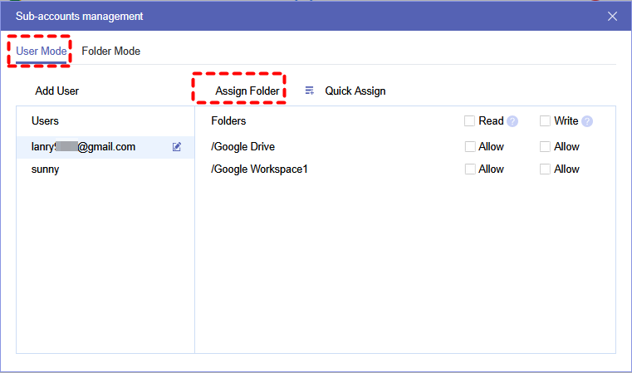Click the edit icon beside the gmail user
632x373 pixels.
pos(177,147)
